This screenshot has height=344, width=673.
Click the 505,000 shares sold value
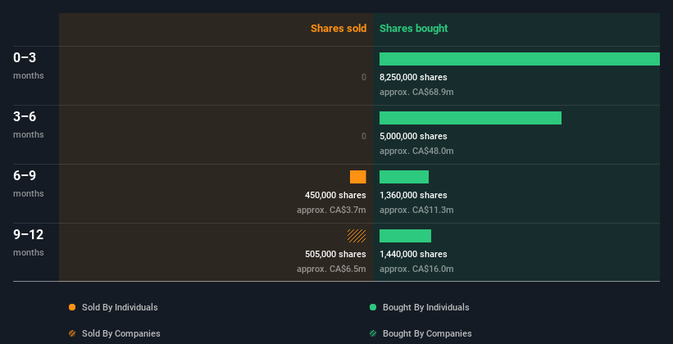pyautogui.click(x=334, y=254)
